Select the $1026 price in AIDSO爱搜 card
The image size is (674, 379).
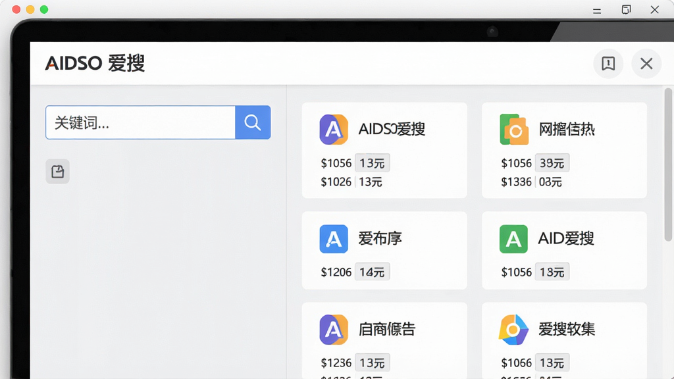(336, 182)
